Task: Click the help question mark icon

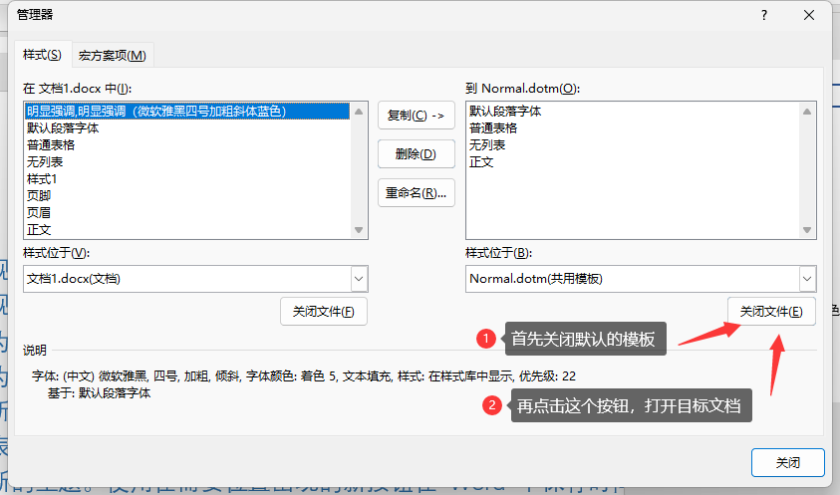Action: [764, 15]
